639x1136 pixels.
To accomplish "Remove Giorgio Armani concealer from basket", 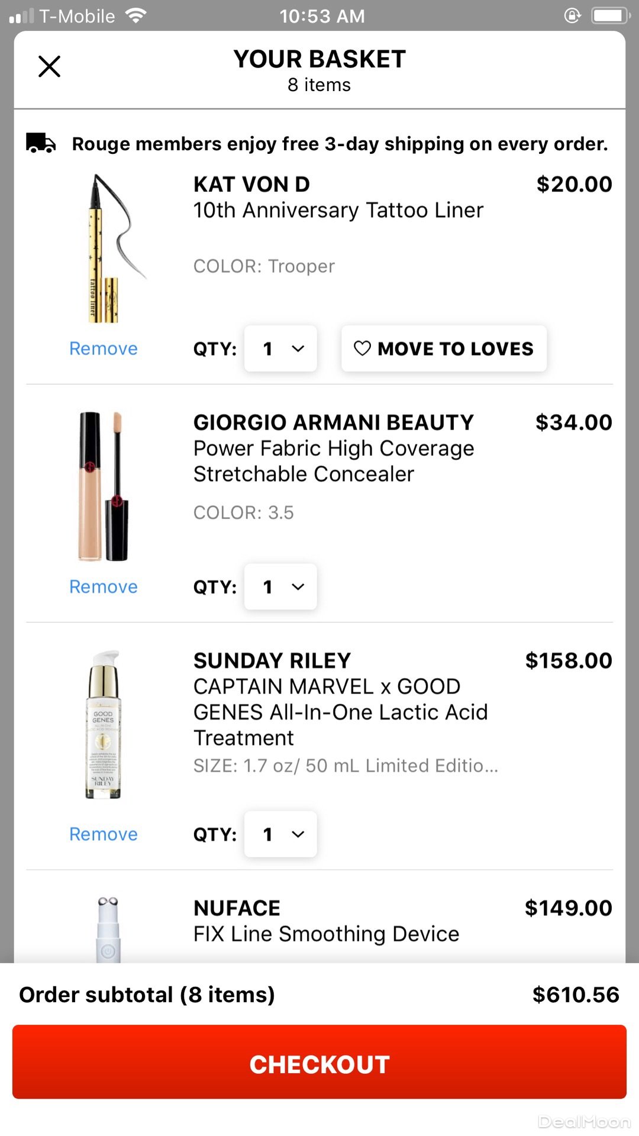I will tap(104, 587).
